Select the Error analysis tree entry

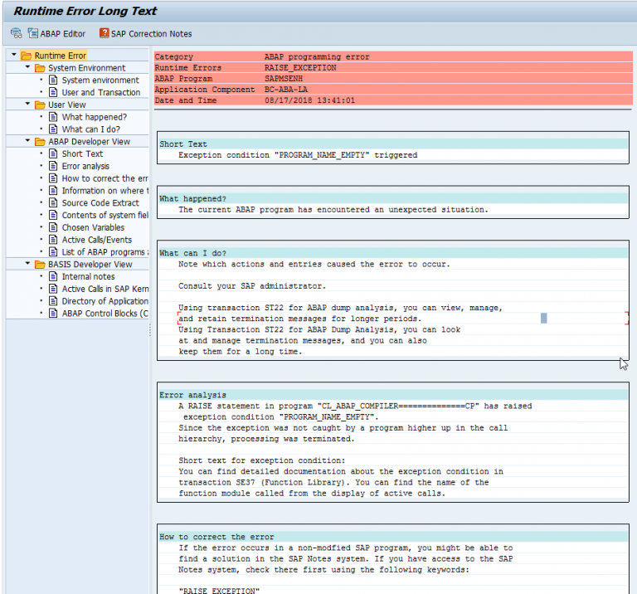pyautogui.click(x=85, y=166)
